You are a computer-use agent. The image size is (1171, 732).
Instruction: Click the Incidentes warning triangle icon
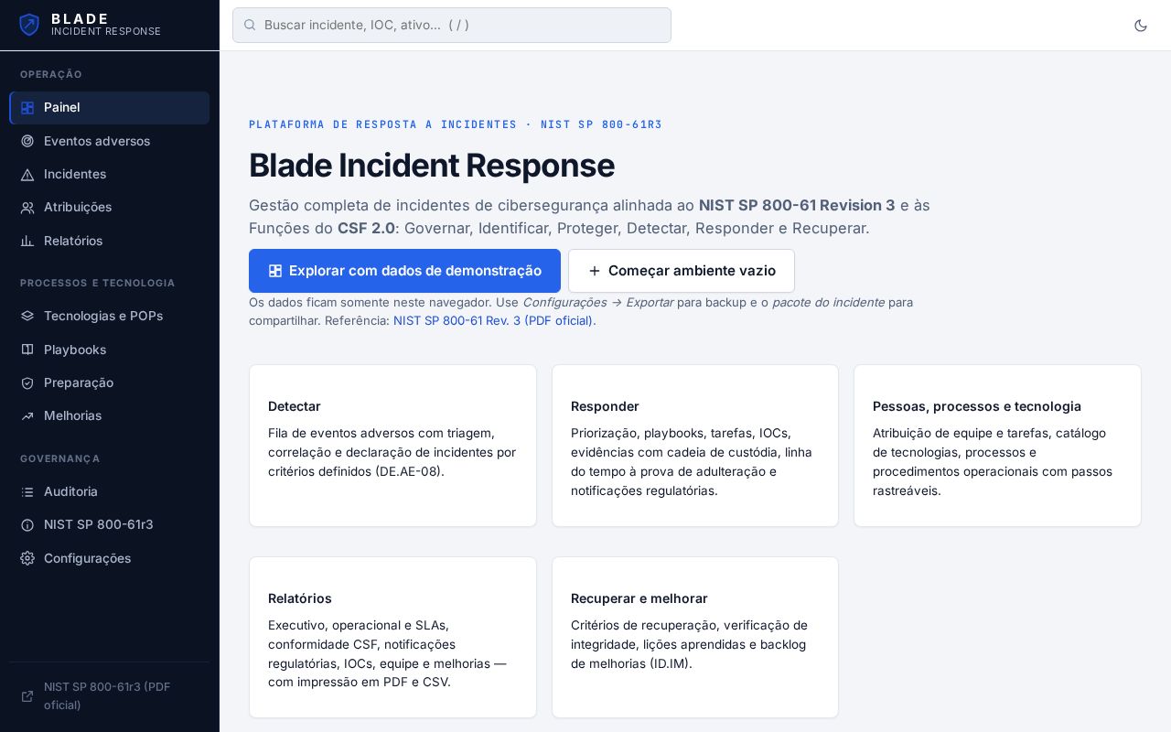[27, 174]
